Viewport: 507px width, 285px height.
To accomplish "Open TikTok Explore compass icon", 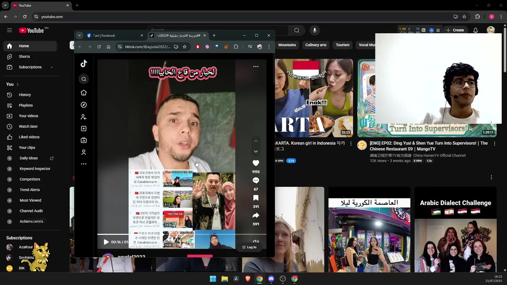I will pyautogui.click(x=84, y=105).
